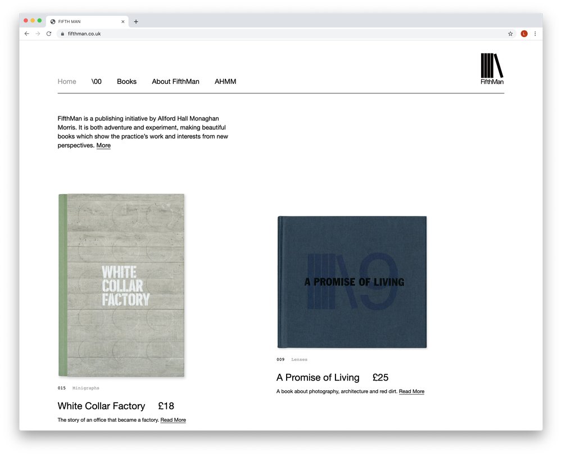This screenshot has width=562, height=456.
Task: Click the White Collar Factory title
Action: pyautogui.click(x=101, y=406)
